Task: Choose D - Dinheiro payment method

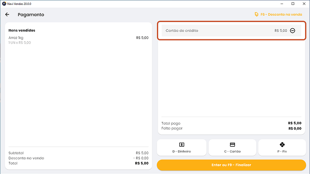Action: [182, 148]
